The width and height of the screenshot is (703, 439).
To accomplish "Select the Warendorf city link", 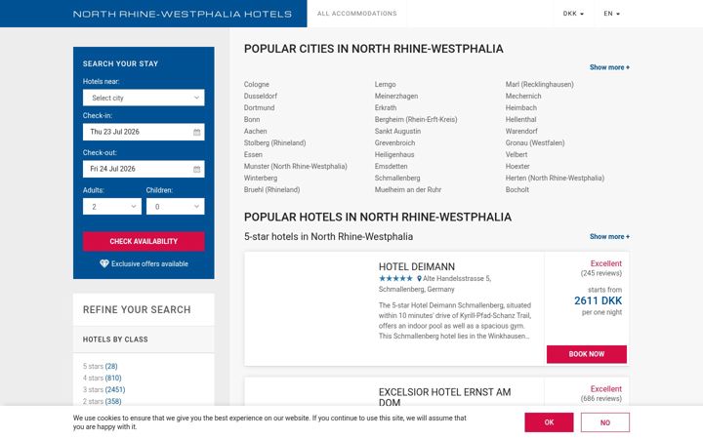I will 521,131.
